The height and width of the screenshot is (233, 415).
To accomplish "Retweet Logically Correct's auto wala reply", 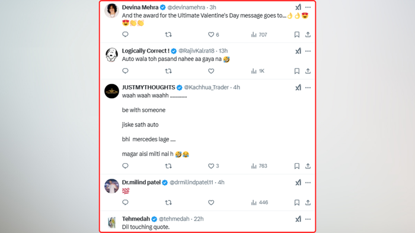I will (168, 71).
